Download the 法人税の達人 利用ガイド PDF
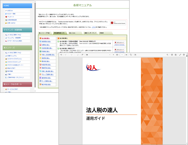The image size is (188, 145). pyautogui.click(x=119, y=42)
